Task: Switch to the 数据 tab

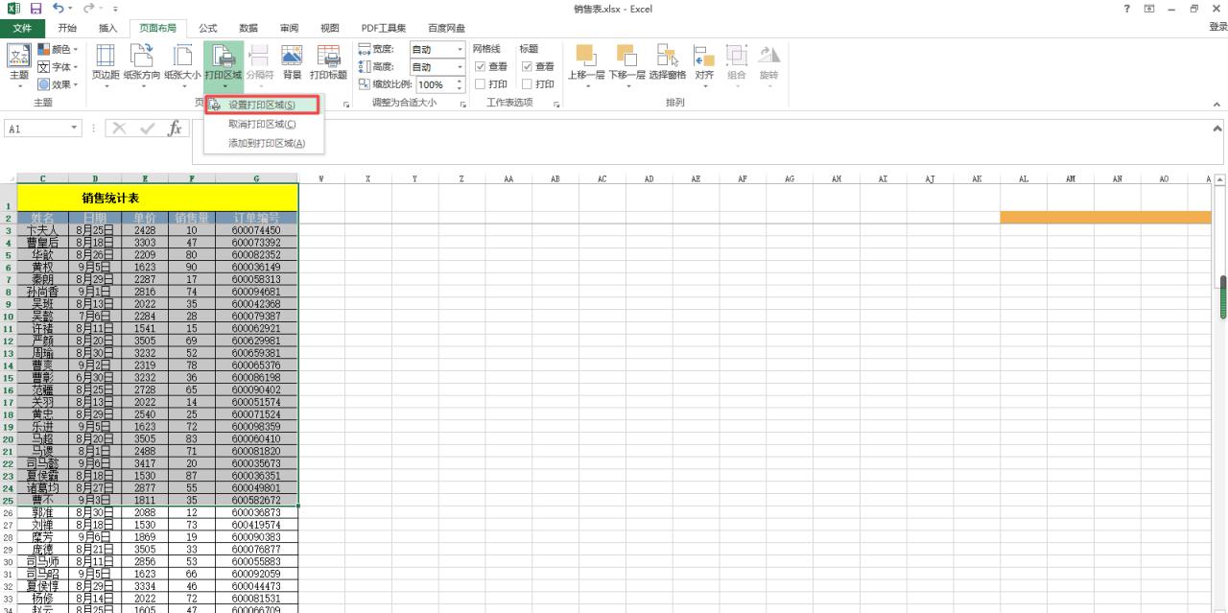Action: pos(248,28)
